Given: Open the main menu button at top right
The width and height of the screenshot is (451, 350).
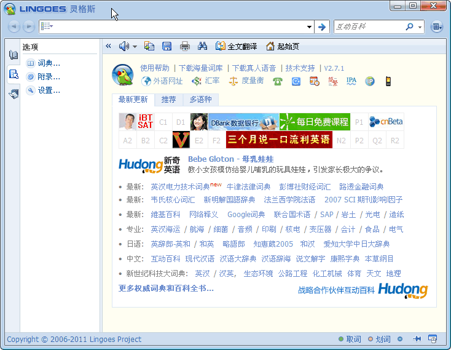Looking at the screenshot, I should [x=437, y=27].
